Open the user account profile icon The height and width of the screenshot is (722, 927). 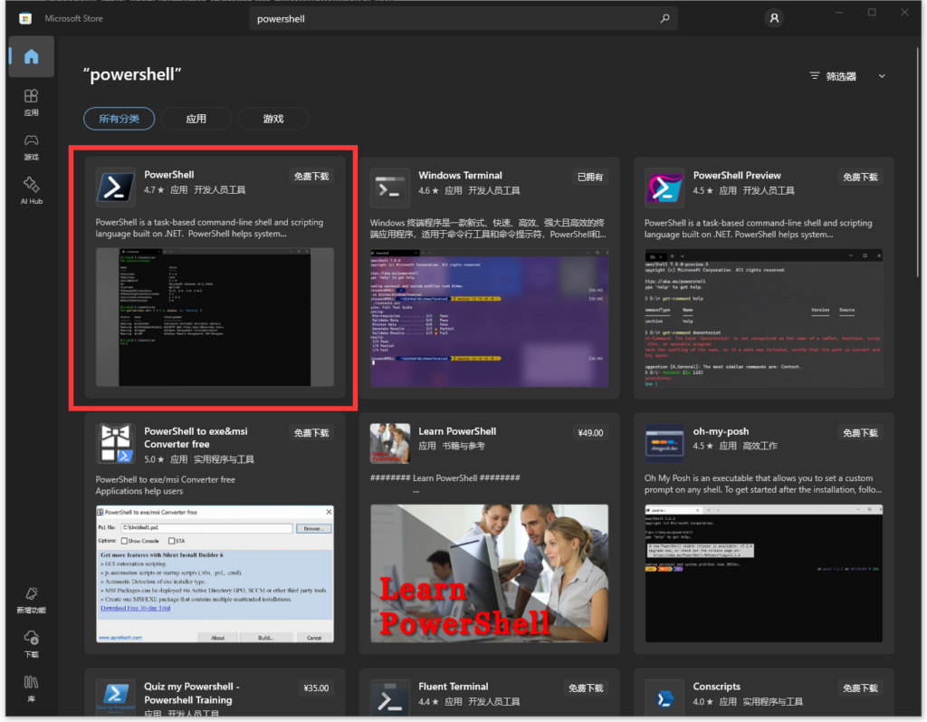coord(774,18)
